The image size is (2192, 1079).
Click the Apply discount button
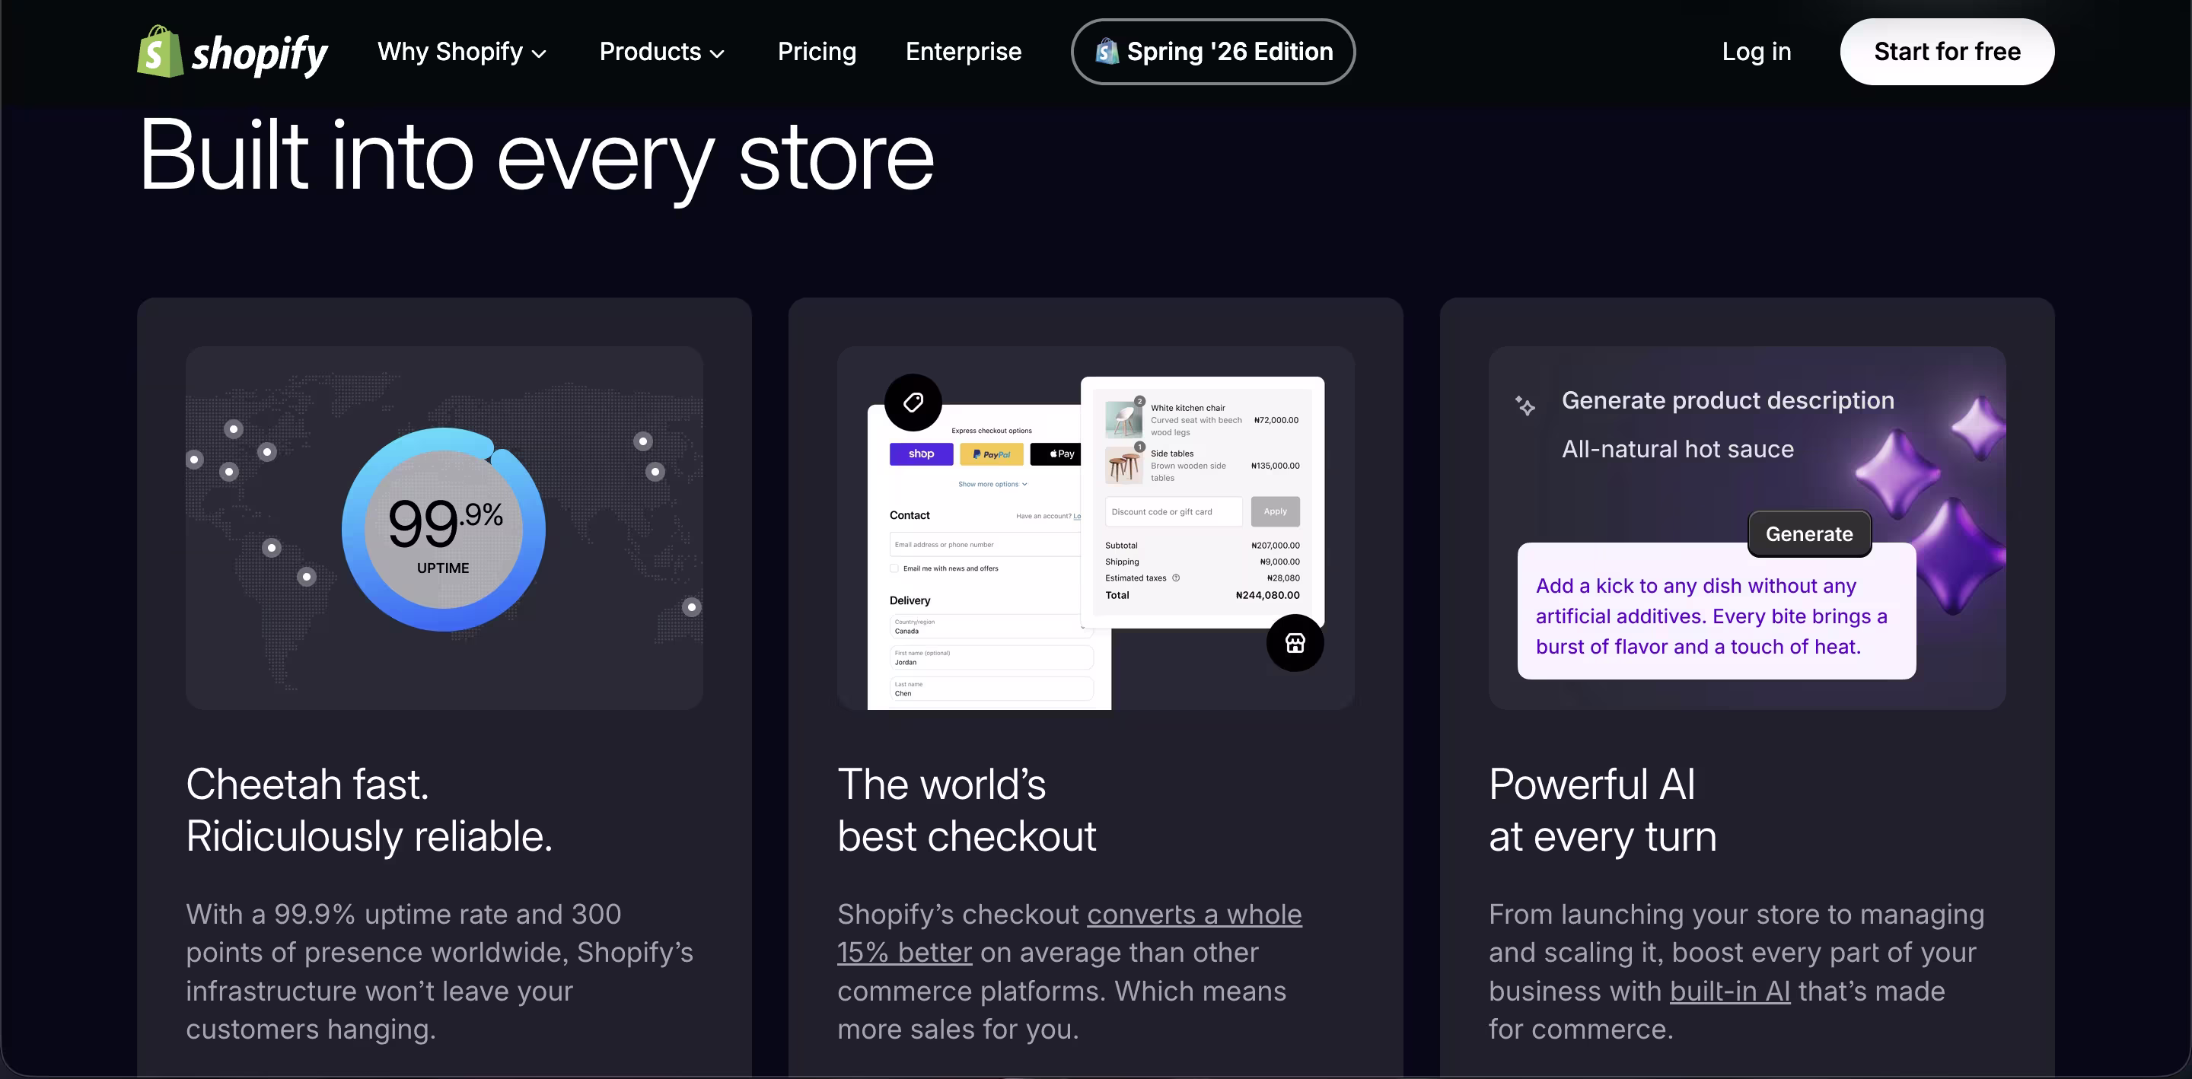[x=1275, y=511]
